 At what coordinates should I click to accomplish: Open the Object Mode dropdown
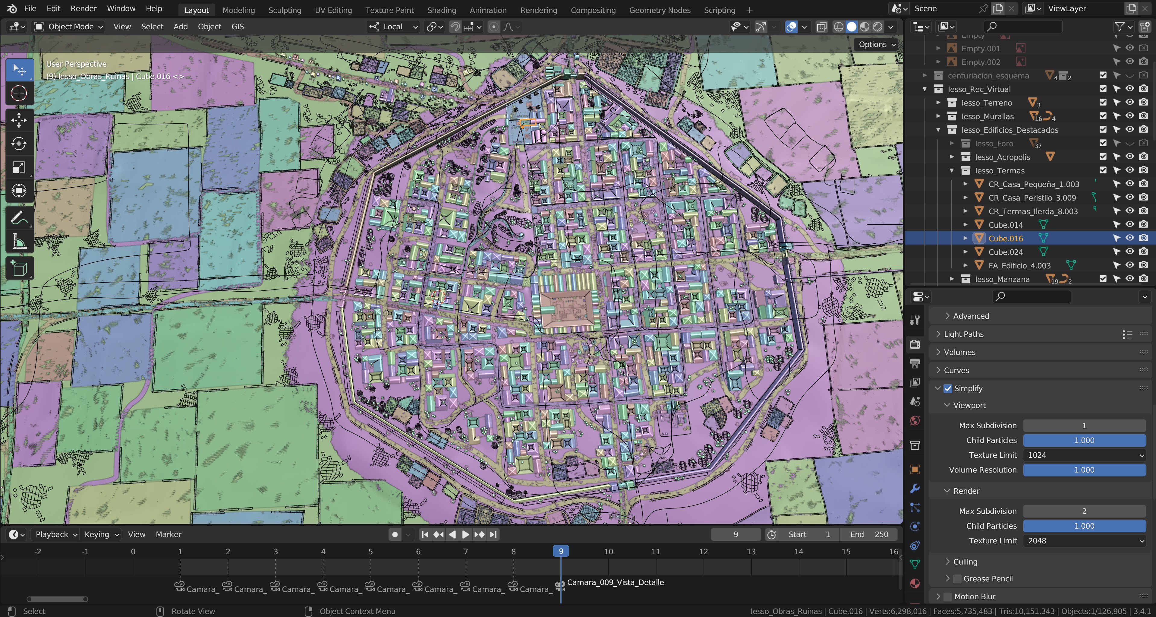70,27
